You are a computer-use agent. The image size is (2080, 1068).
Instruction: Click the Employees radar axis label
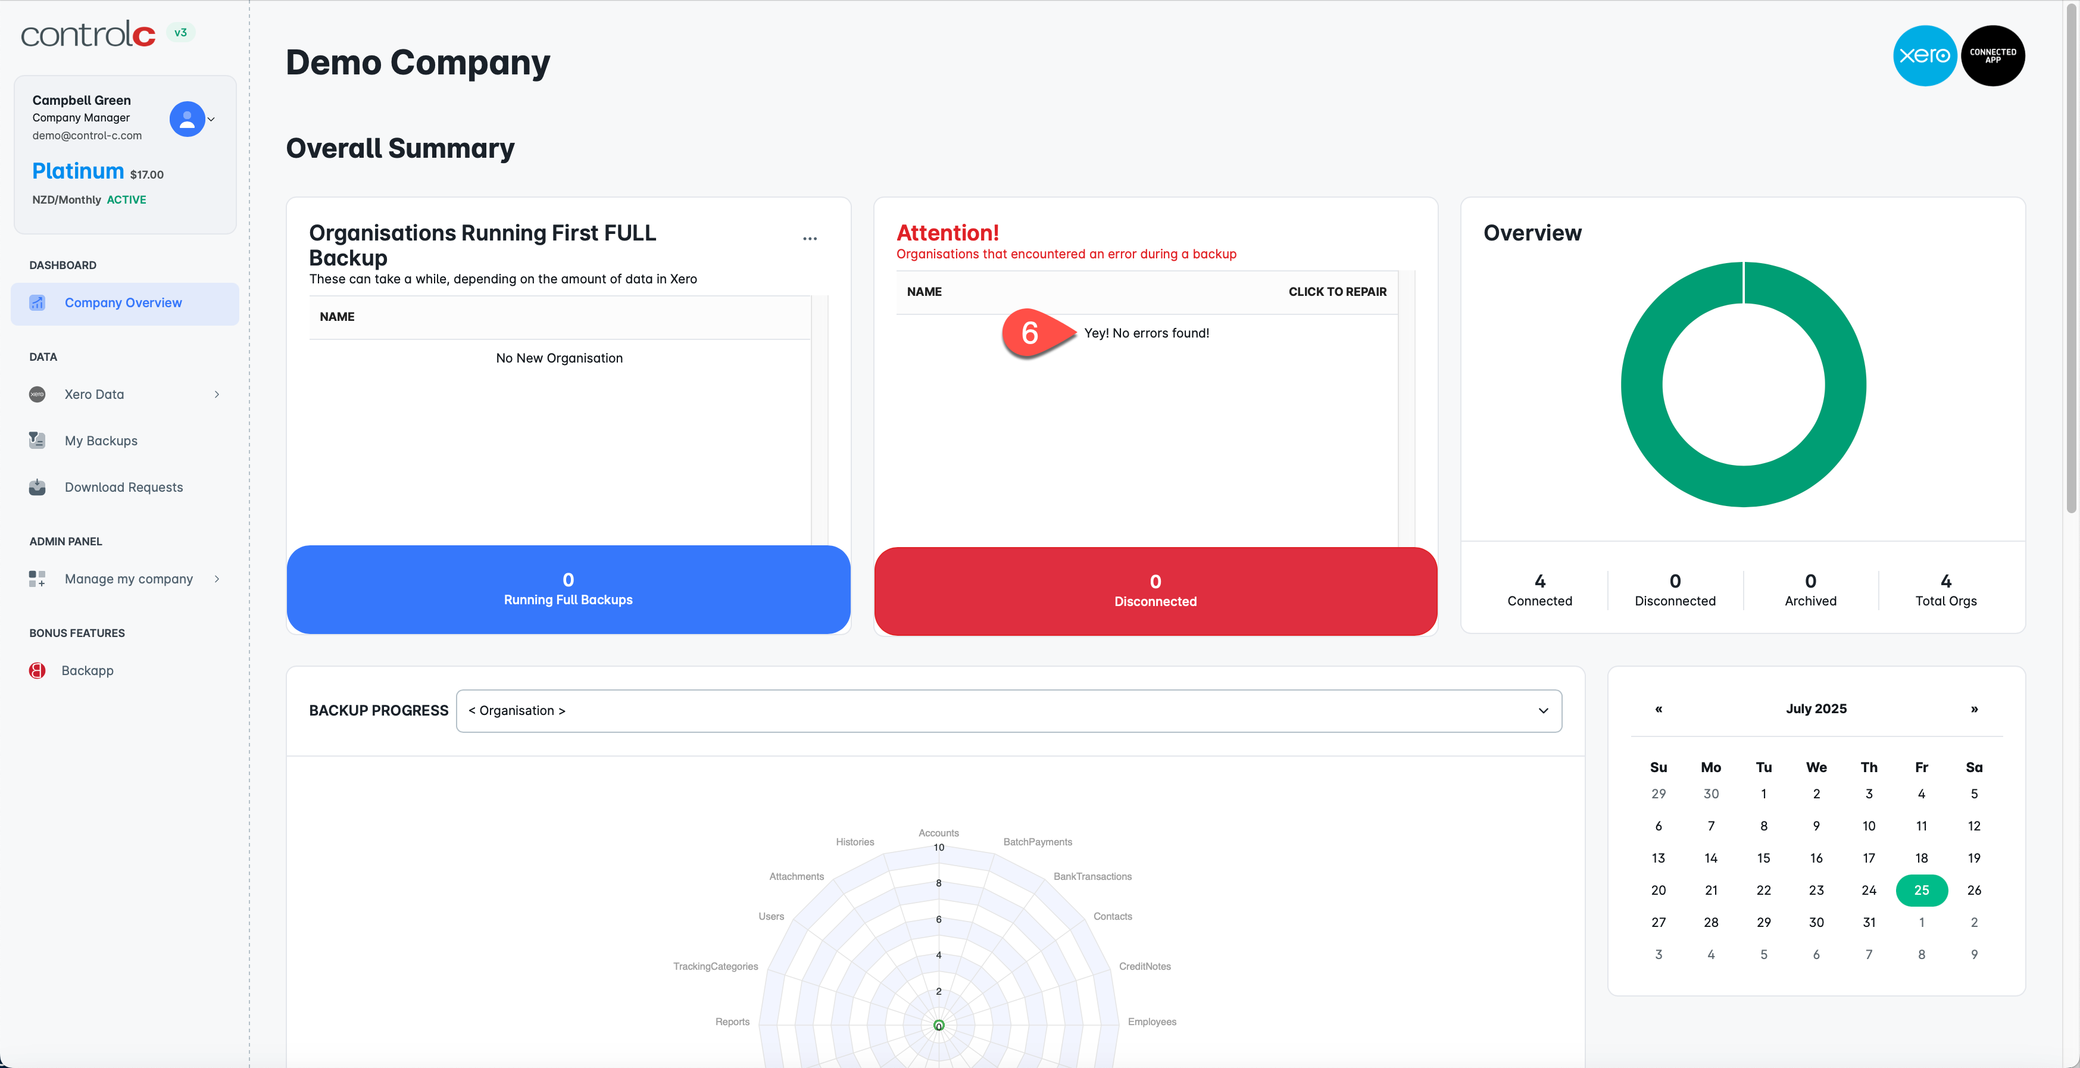pos(1151,1022)
